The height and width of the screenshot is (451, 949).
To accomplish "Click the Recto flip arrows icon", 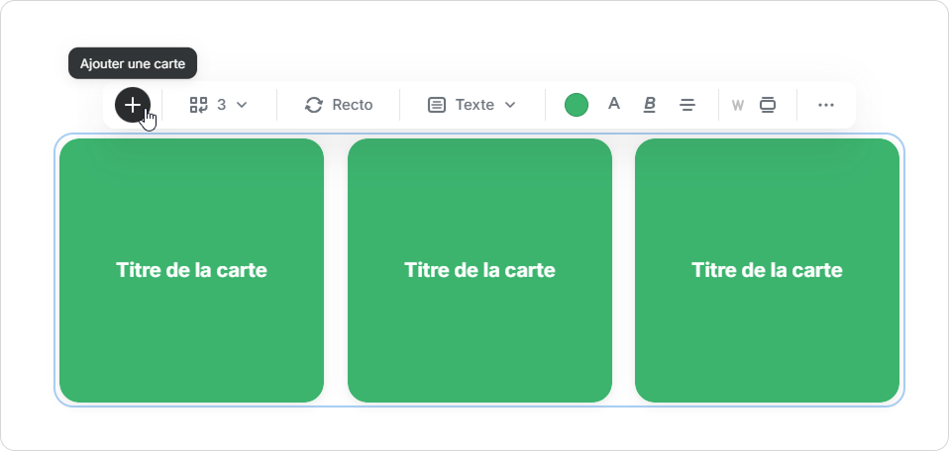I will (314, 105).
